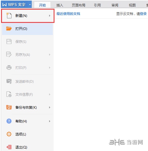The width and height of the screenshot is (148, 151).
Task: Click the save-as pencil disk icon
Action: coord(9,54)
